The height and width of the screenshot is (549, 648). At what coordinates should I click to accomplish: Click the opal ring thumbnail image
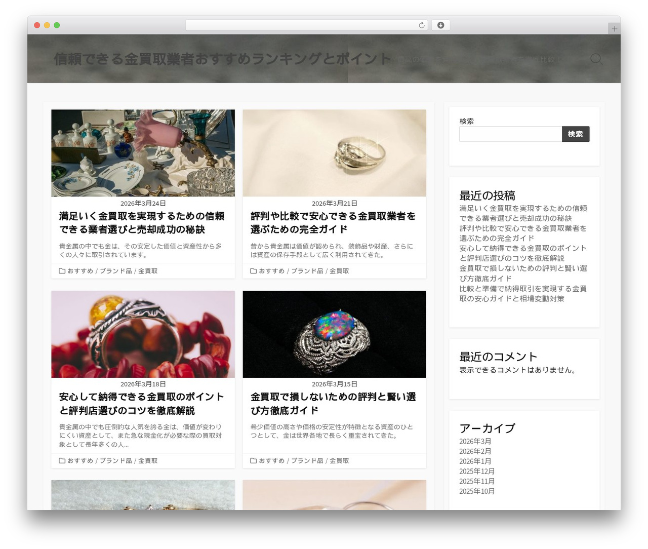(x=335, y=334)
